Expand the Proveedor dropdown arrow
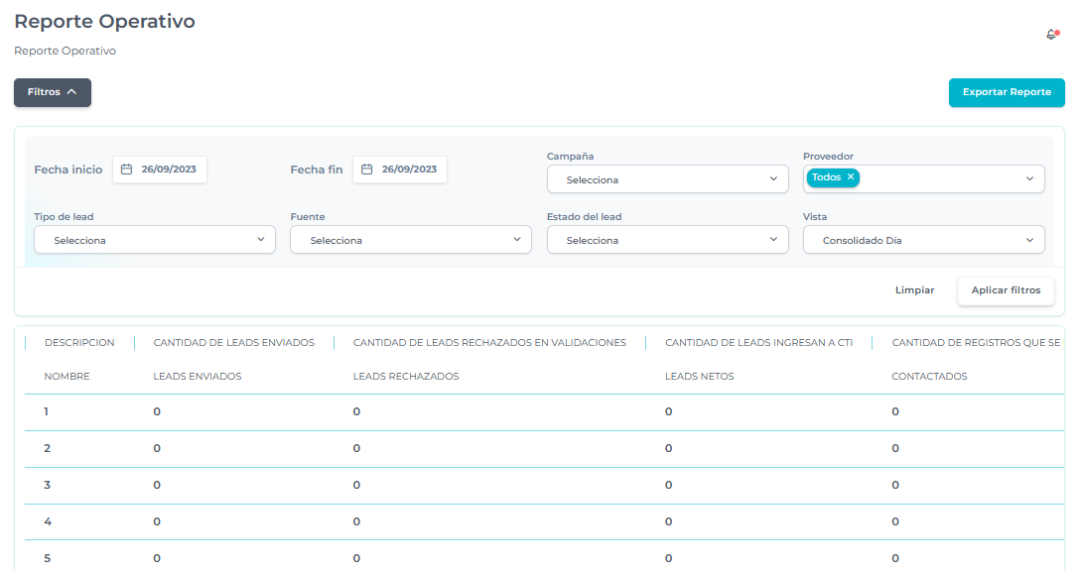This screenshot has height=571, width=1081. 1029,179
